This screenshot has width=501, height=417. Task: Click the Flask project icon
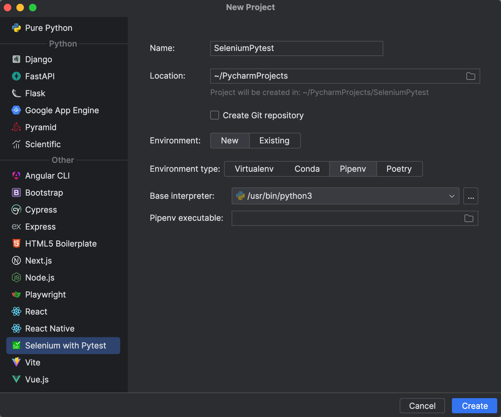pyautogui.click(x=16, y=93)
